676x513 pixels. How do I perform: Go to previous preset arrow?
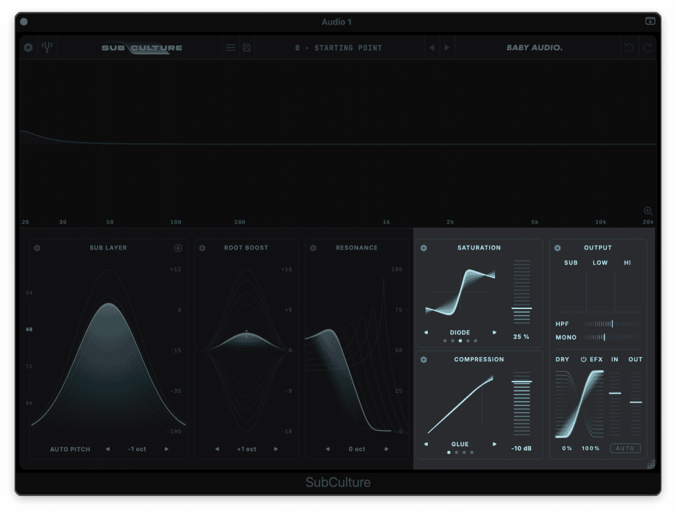pos(432,48)
